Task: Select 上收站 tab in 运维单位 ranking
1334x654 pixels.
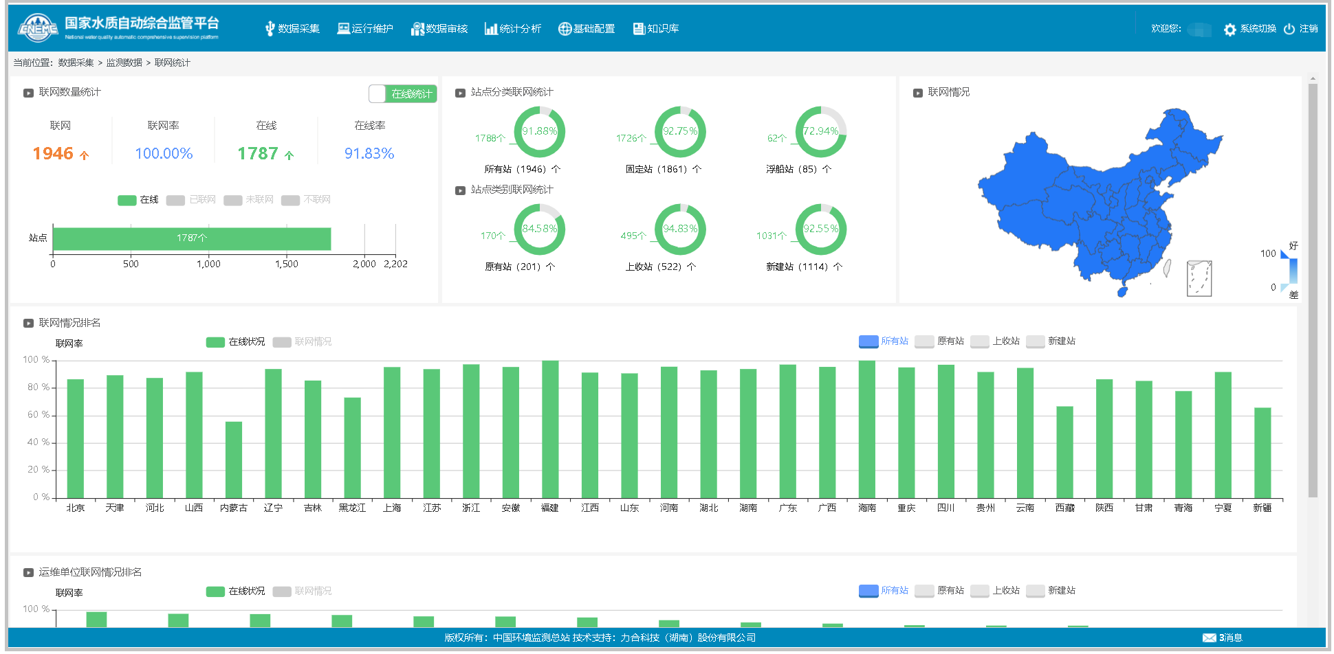Action: [995, 591]
